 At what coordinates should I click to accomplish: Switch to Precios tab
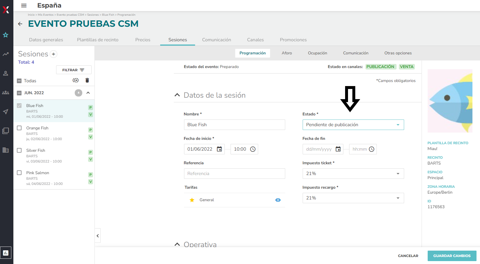[143, 40]
